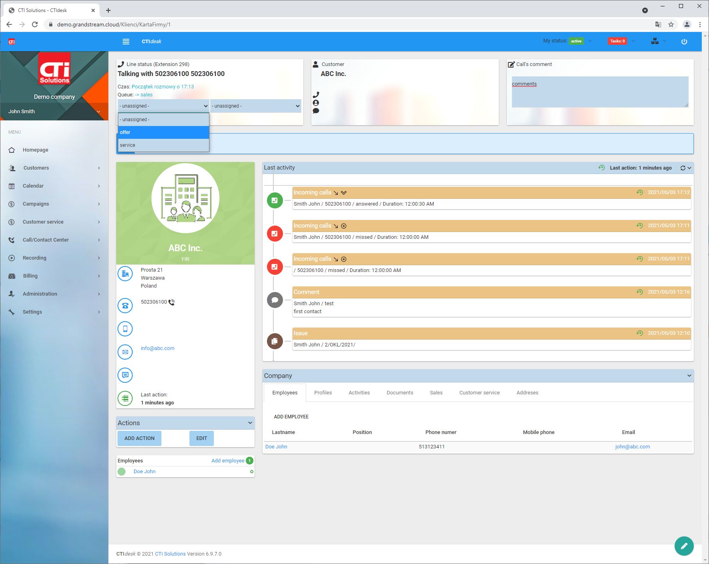Click the address building icon
Image resolution: width=709 pixels, height=564 pixels.
(x=125, y=274)
